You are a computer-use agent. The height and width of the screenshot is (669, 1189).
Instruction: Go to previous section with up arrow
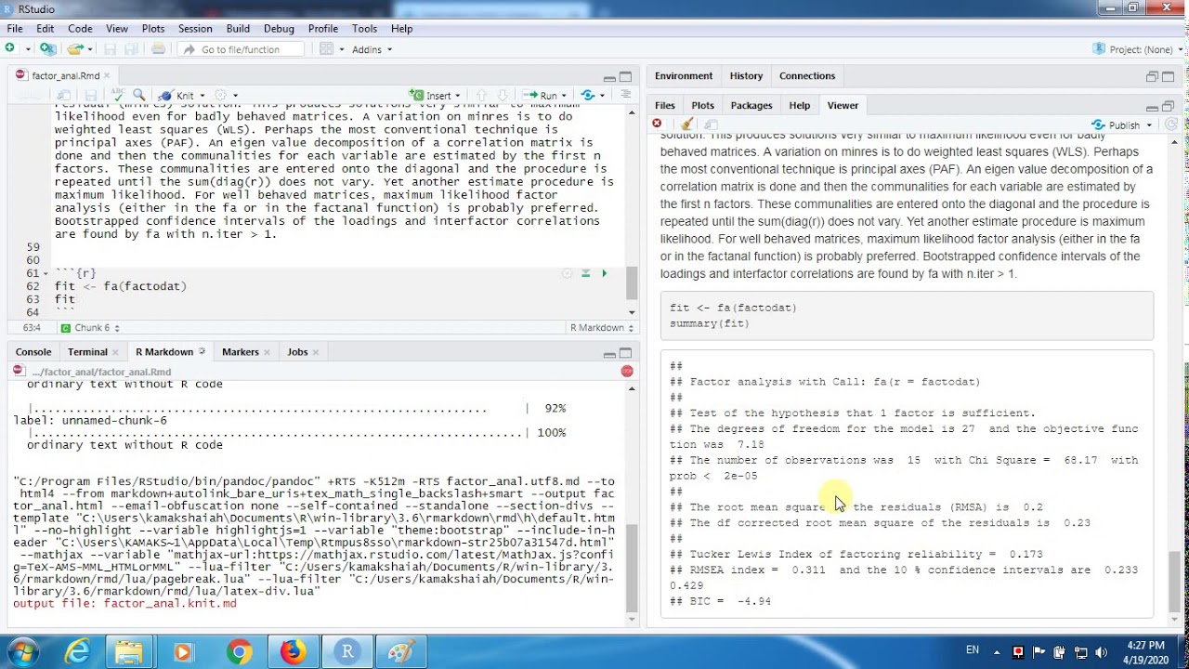pos(481,95)
